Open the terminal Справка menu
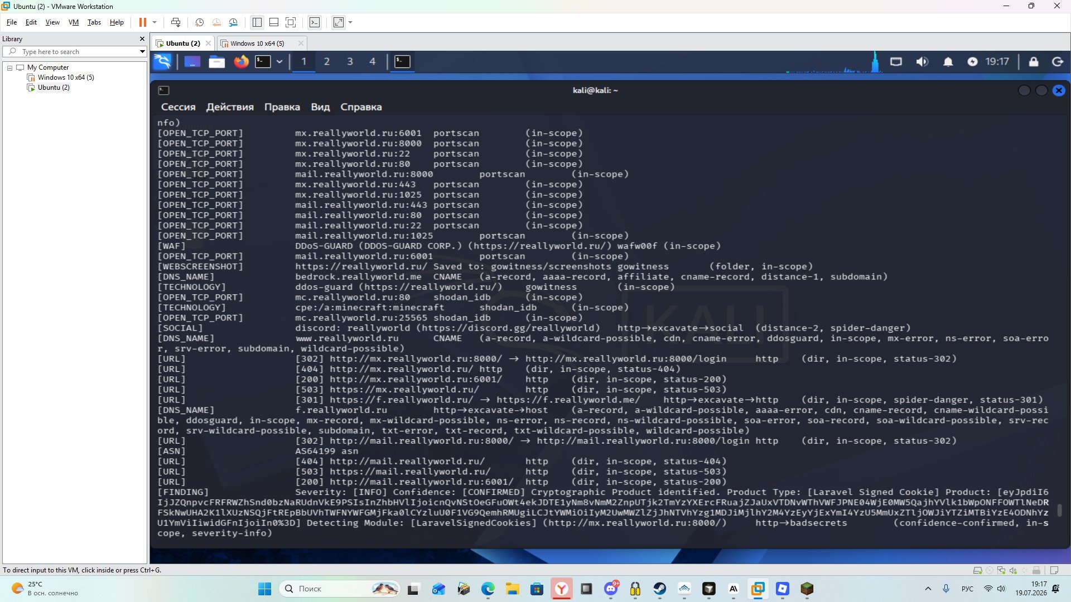This screenshot has width=1071, height=602. [x=361, y=107]
